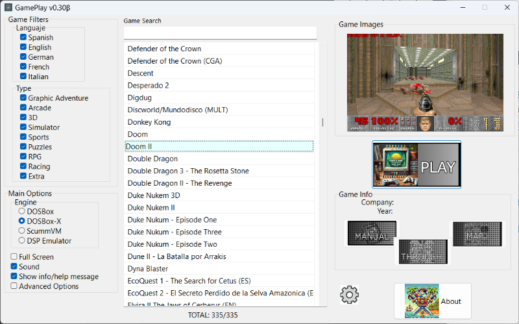Click the About pirate button

432,301
